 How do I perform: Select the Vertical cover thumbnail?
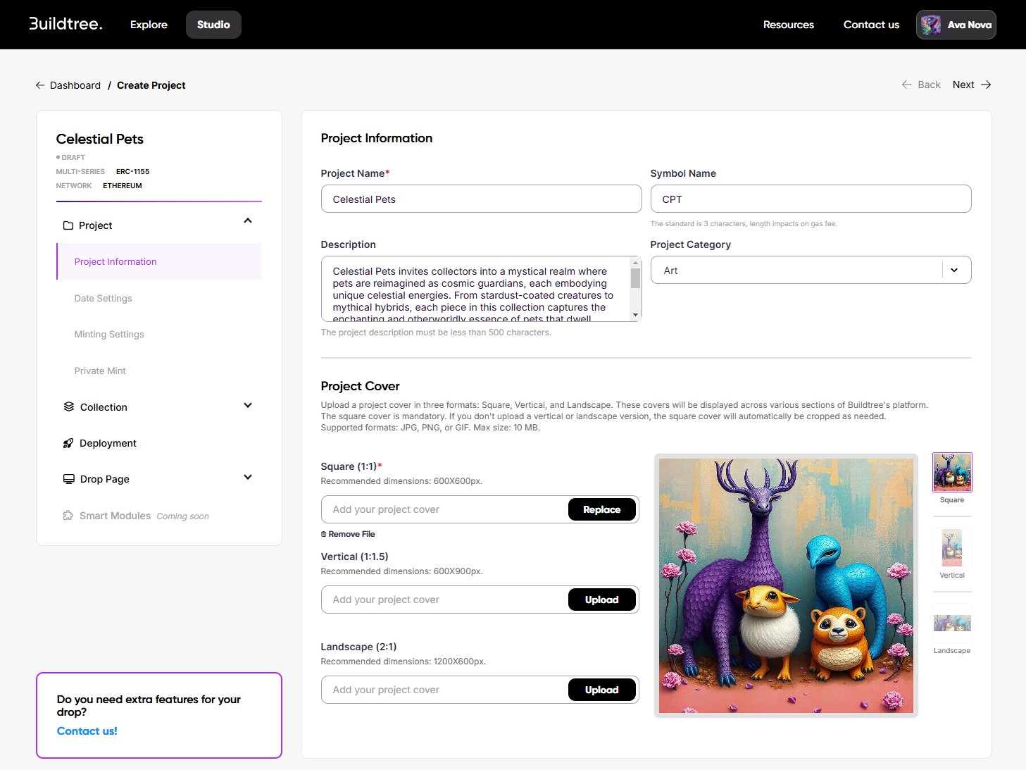(x=952, y=548)
